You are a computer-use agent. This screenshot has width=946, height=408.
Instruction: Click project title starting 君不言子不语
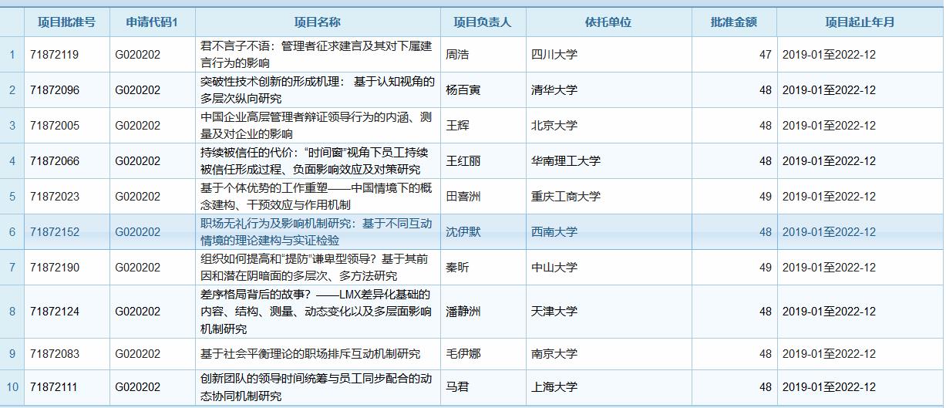315,55
